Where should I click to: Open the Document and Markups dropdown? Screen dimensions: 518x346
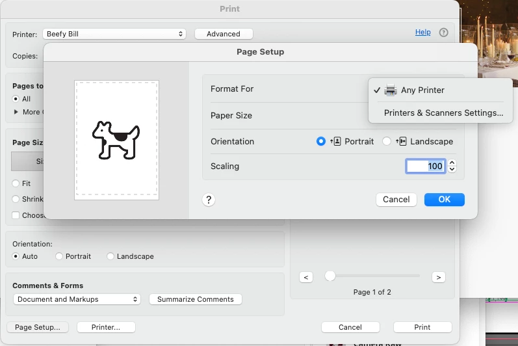(x=77, y=299)
